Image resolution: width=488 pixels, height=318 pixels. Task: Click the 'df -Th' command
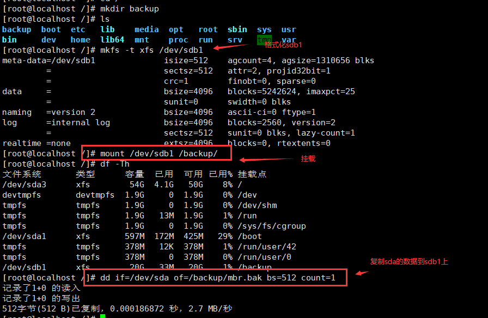[x=115, y=164]
